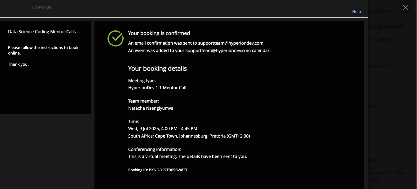Click the South Africa GMT+2:00 timezone text
The width and height of the screenshot is (417, 189).
[x=189, y=136]
